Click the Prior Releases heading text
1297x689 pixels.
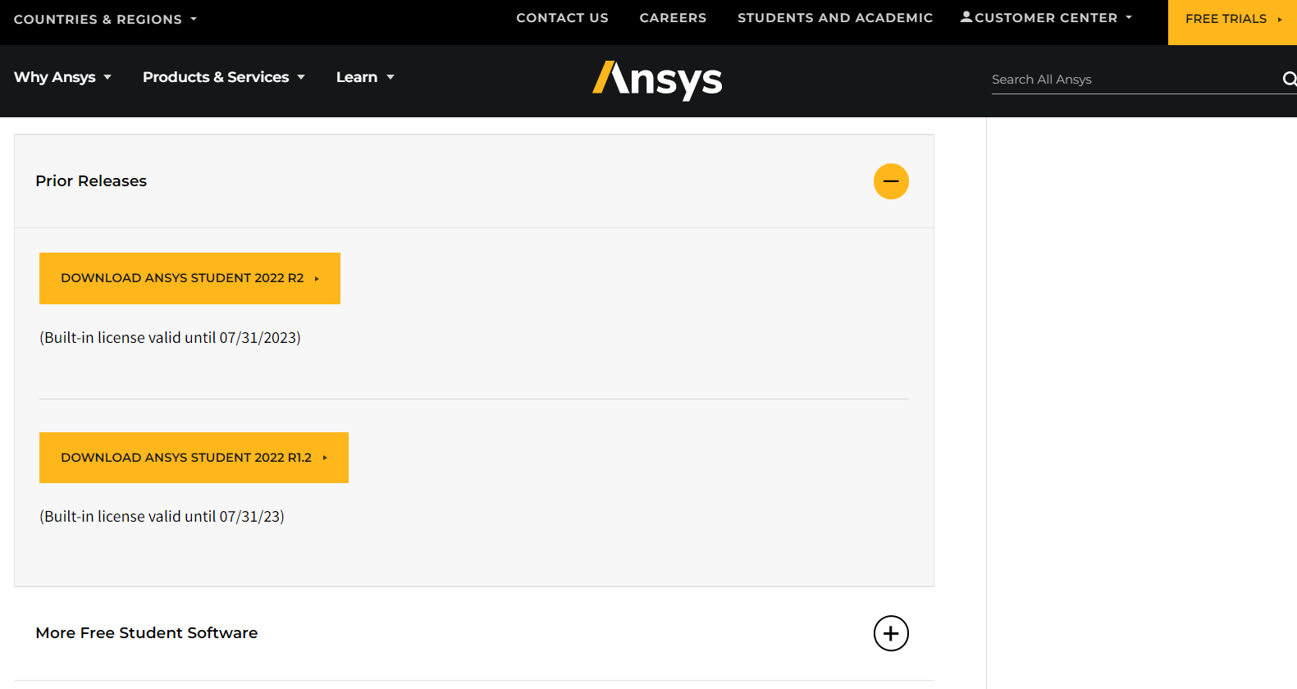91,181
